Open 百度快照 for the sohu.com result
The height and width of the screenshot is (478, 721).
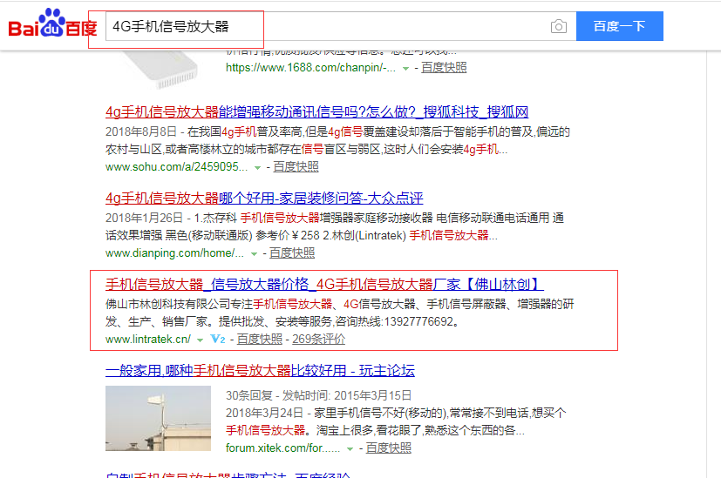[x=296, y=166]
